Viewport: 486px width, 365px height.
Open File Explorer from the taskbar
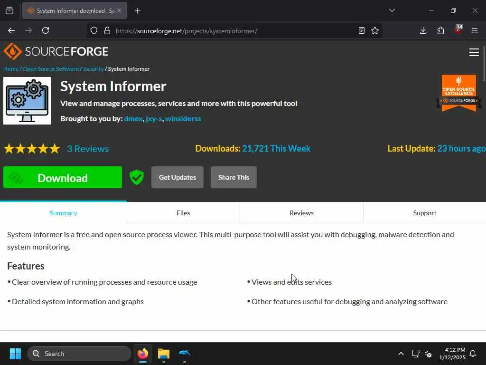pos(164,354)
